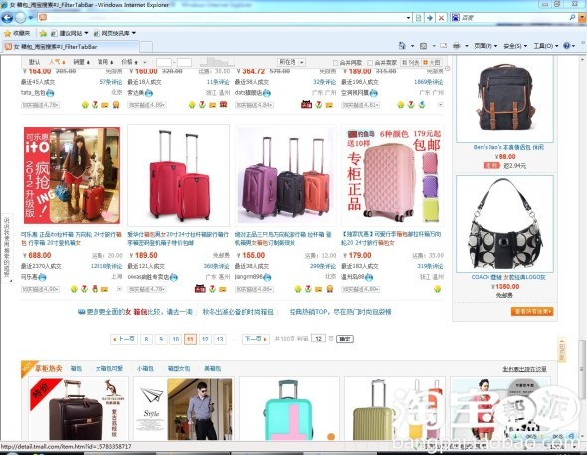Click the search magnifier icon

pos(572,17)
